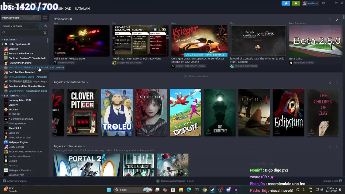Click plus icon for Añadir un producto
This screenshot has height=194, width=345.
(x=4, y=181)
